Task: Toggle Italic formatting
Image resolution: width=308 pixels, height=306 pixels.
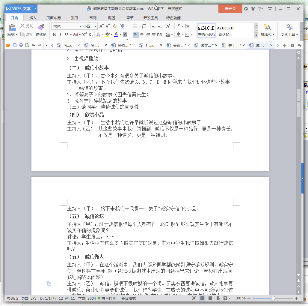Action: click(60, 34)
